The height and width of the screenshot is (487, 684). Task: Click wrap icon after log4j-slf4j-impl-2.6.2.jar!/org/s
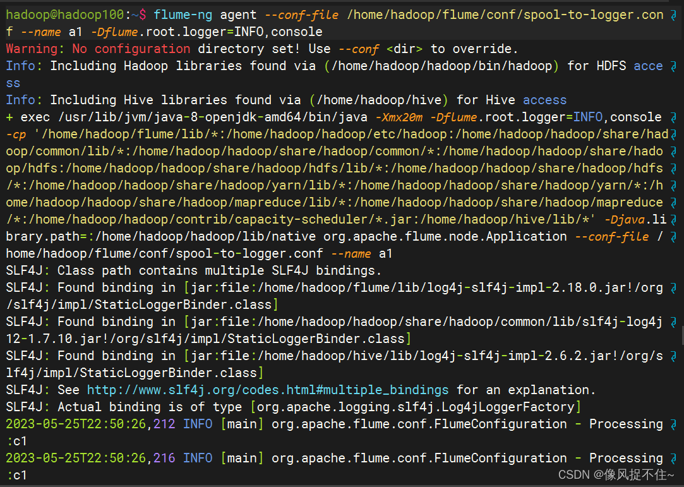pyautogui.click(x=673, y=356)
